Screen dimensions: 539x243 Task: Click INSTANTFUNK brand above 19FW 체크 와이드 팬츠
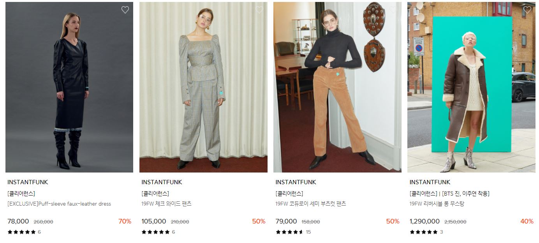click(x=162, y=182)
